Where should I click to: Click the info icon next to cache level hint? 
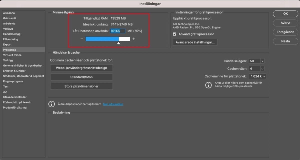[208, 85]
